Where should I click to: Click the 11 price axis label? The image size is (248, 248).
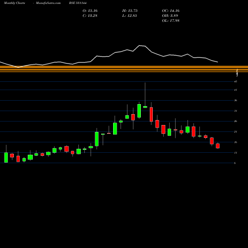pos(236,153)
